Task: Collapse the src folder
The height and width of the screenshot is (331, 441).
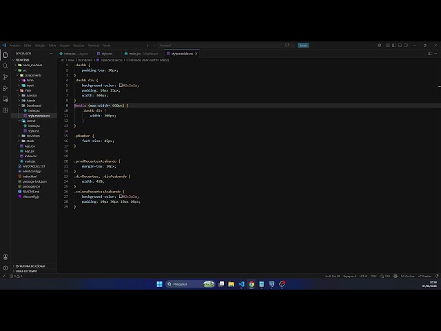Action: tap(34, 70)
